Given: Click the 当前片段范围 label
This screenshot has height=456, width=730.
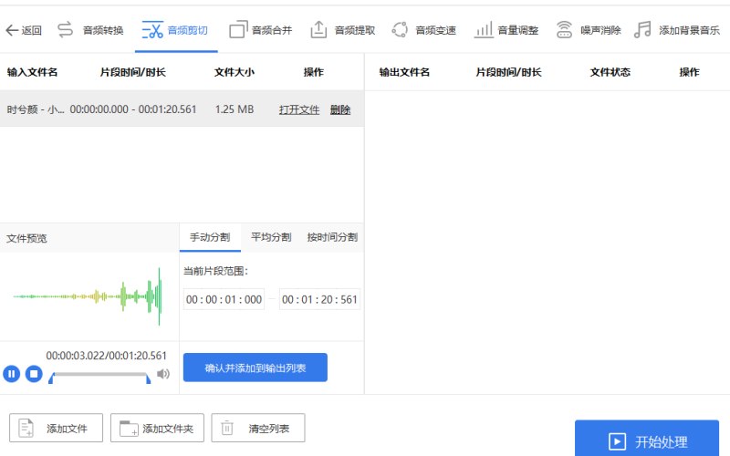Looking at the screenshot, I should 215,271.
